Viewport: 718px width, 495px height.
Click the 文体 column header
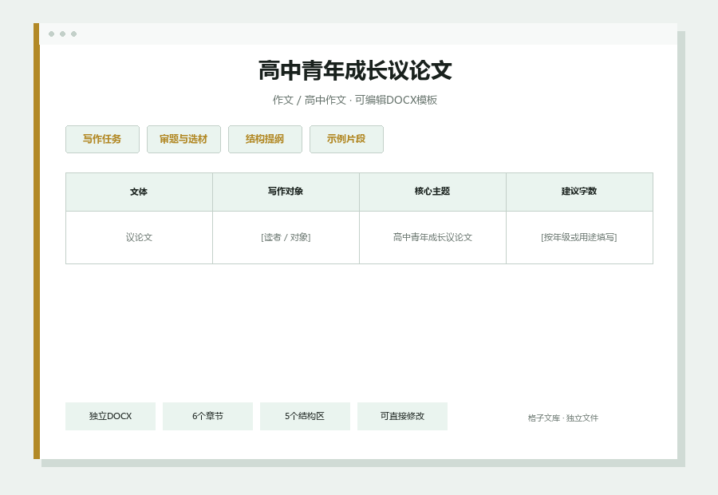(x=139, y=192)
